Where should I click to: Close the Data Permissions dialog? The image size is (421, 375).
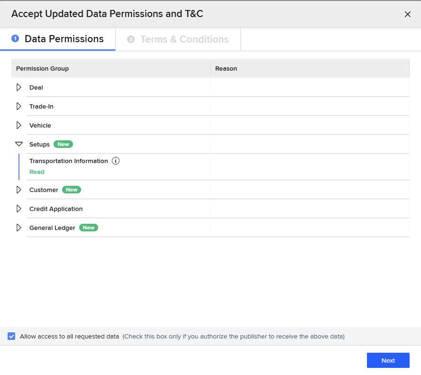pyautogui.click(x=407, y=14)
